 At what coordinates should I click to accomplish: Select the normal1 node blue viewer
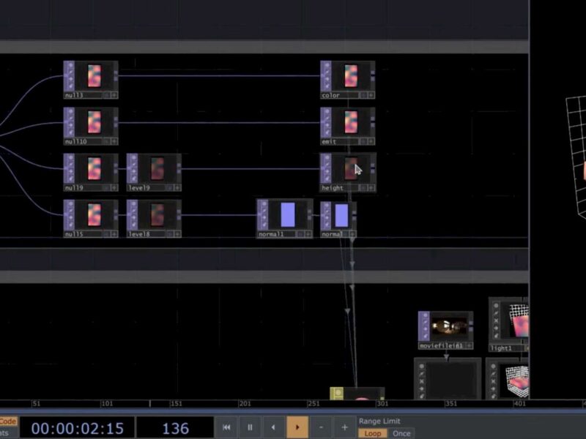(x=288, y=214)
